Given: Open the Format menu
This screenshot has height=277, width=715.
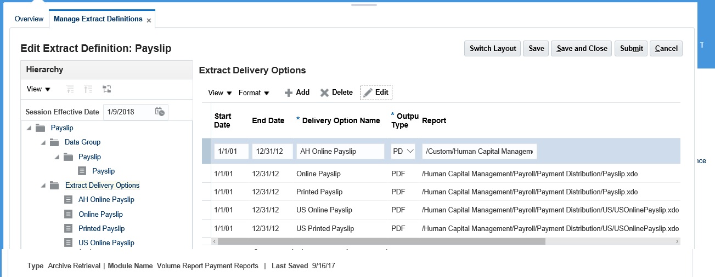Looking at the screenshot, I should [254, 93].
